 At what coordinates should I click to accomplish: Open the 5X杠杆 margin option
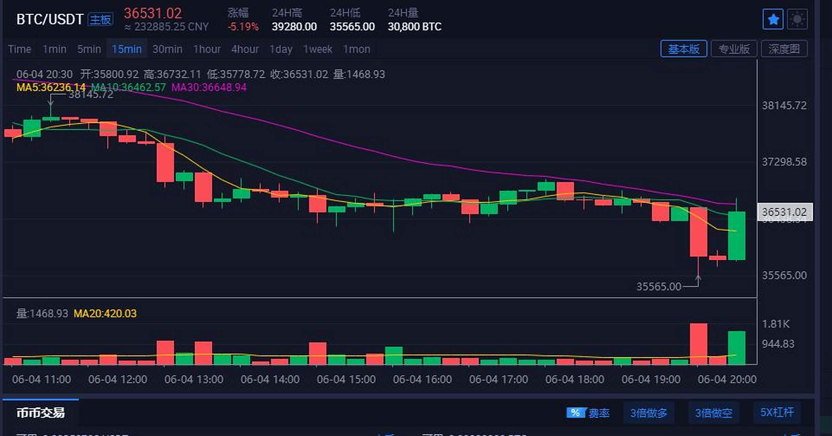[777, 412]
